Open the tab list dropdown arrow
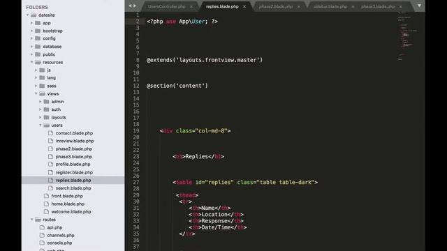The image size is (447, 251). (419, 6)
